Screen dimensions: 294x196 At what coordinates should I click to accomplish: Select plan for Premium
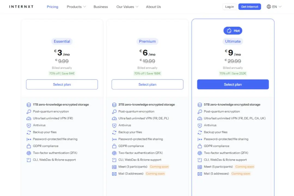pyautogui.click(x=147, y=84)
